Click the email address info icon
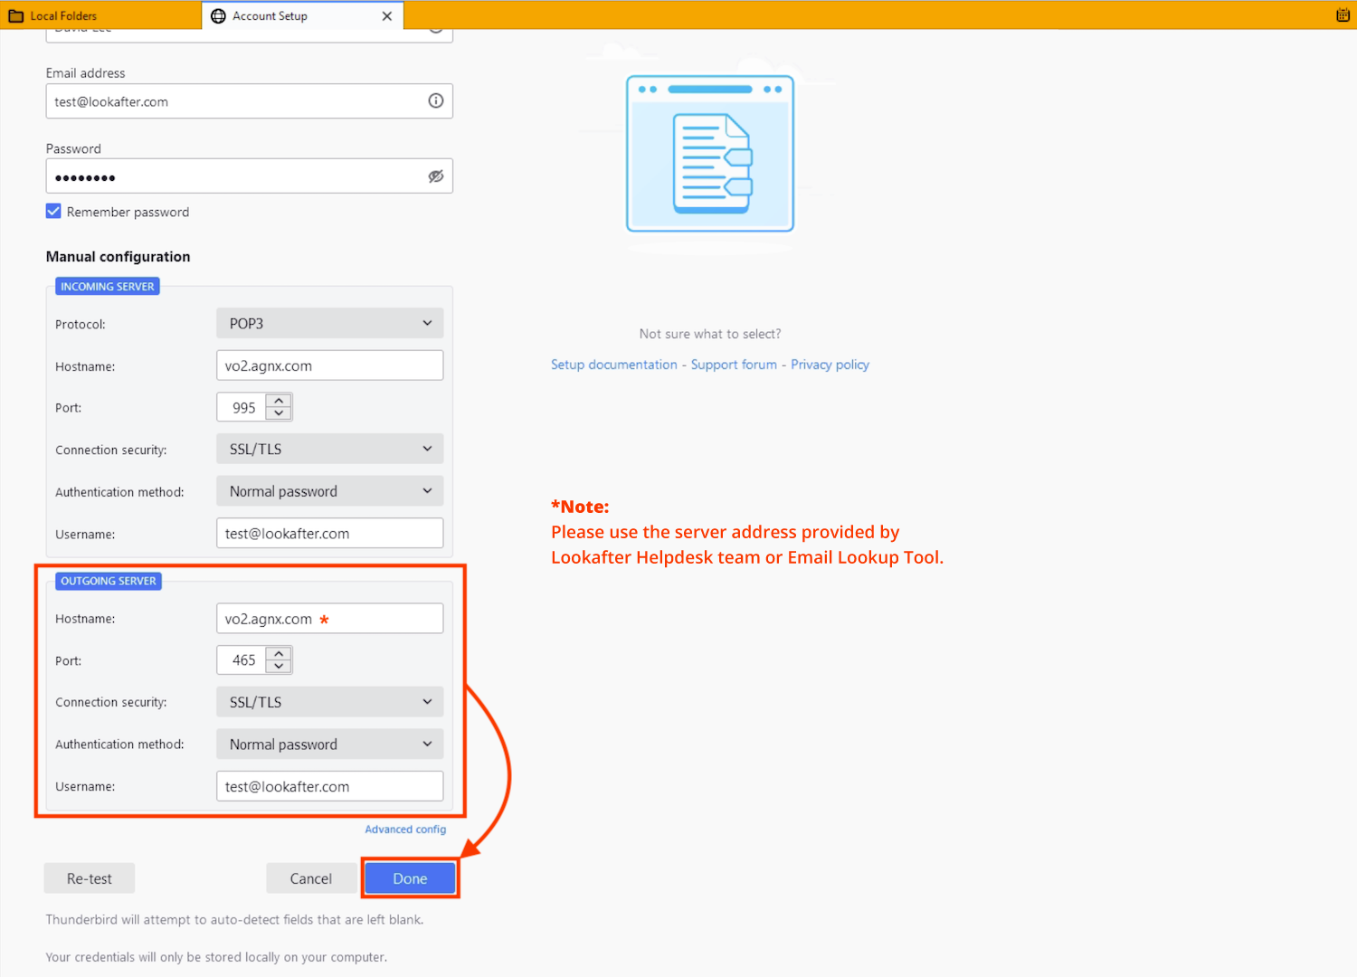The width and height of the screenshot is (1357, 977). click(x=436, y=101)
